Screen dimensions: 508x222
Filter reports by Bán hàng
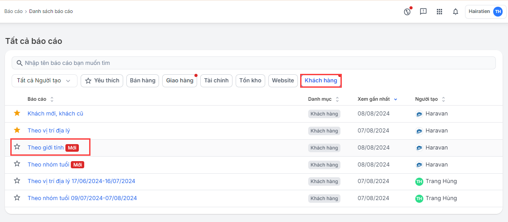tap(142, 81)
